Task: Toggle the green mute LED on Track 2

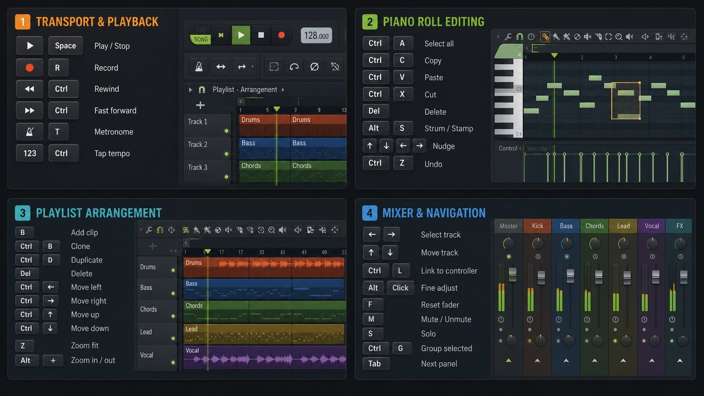Action: tap(227, 154)
